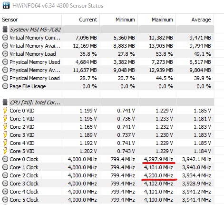The width and height of the screenshot is (224, 205).
Task: Select the Core 1 Clock sensor label
Action: (24, 167)
